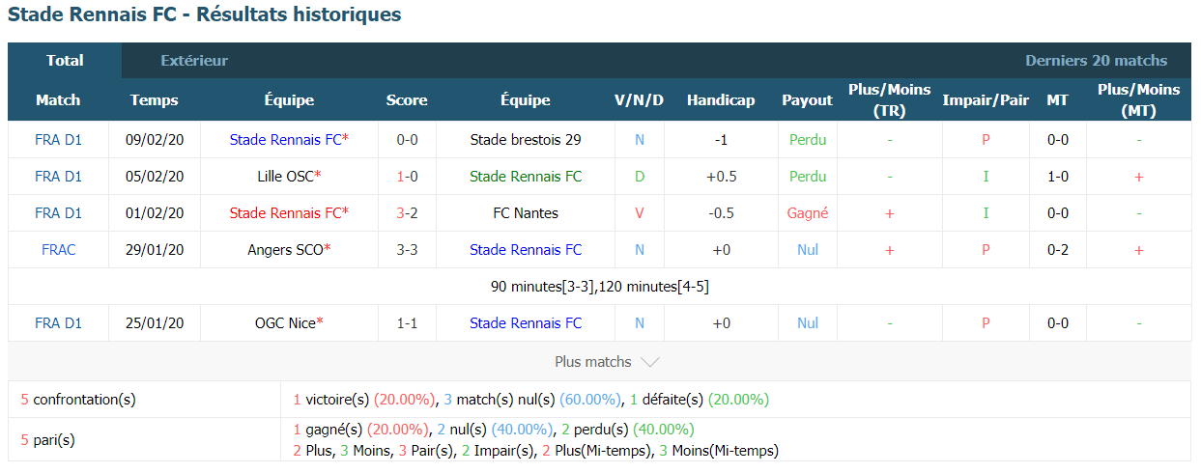Click the 1-0 score of Lille match

[x=407, y=177]
